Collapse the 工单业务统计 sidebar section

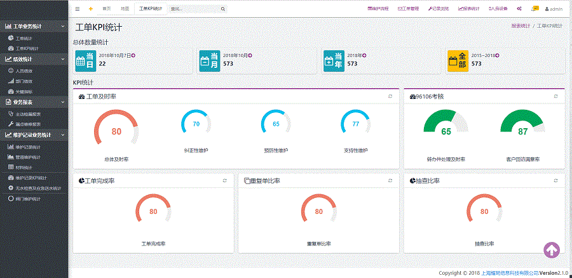tap(62, 27)
